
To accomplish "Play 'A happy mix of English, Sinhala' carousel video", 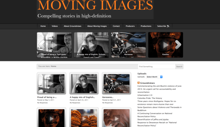I will coord(91,45).
